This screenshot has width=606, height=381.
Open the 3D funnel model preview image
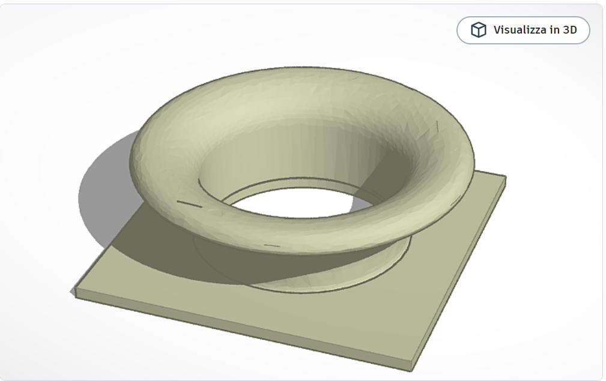[301, 192]
